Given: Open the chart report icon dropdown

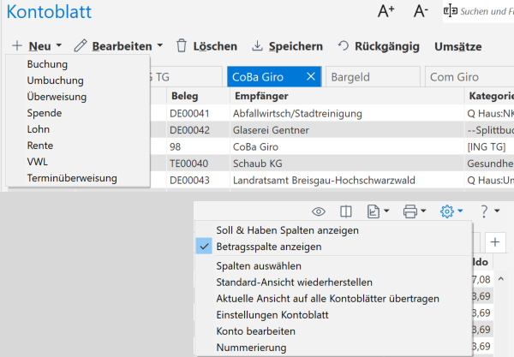Looking at the screenshot, I should pos(378,211).
